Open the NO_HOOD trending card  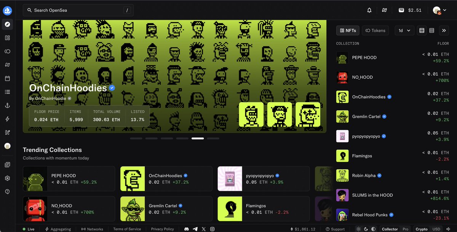tap(69, 209)
